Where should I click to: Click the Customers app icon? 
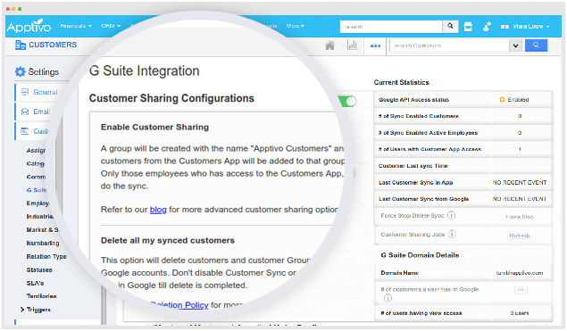coord(21,46)
